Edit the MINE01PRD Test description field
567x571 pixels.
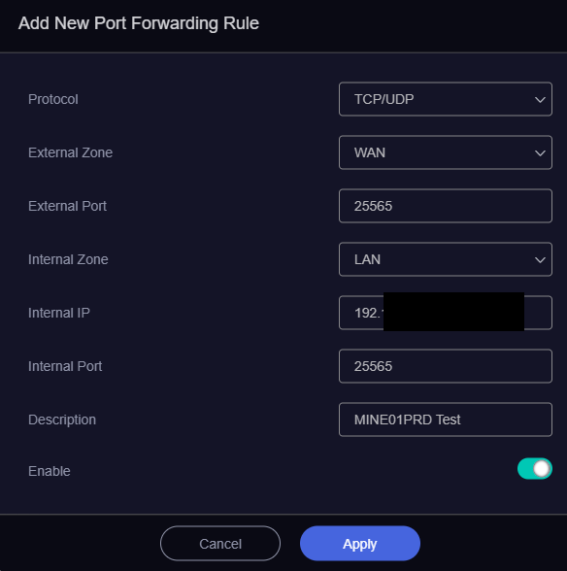446,420
